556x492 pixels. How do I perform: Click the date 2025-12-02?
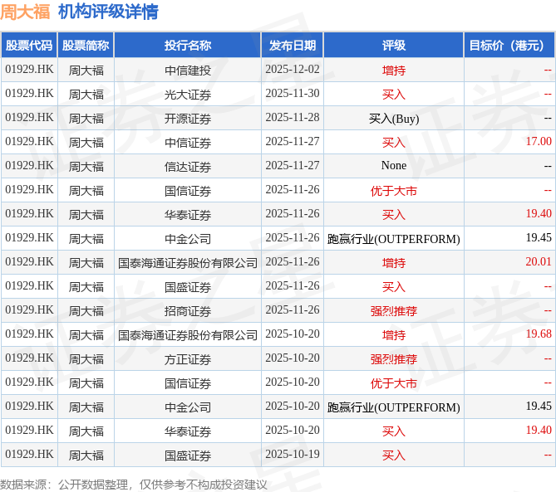tap(293, 70)
